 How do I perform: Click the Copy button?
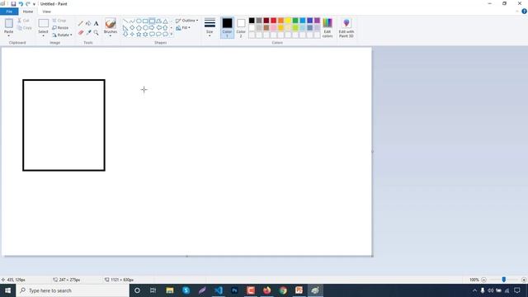[x=25, y=27]
